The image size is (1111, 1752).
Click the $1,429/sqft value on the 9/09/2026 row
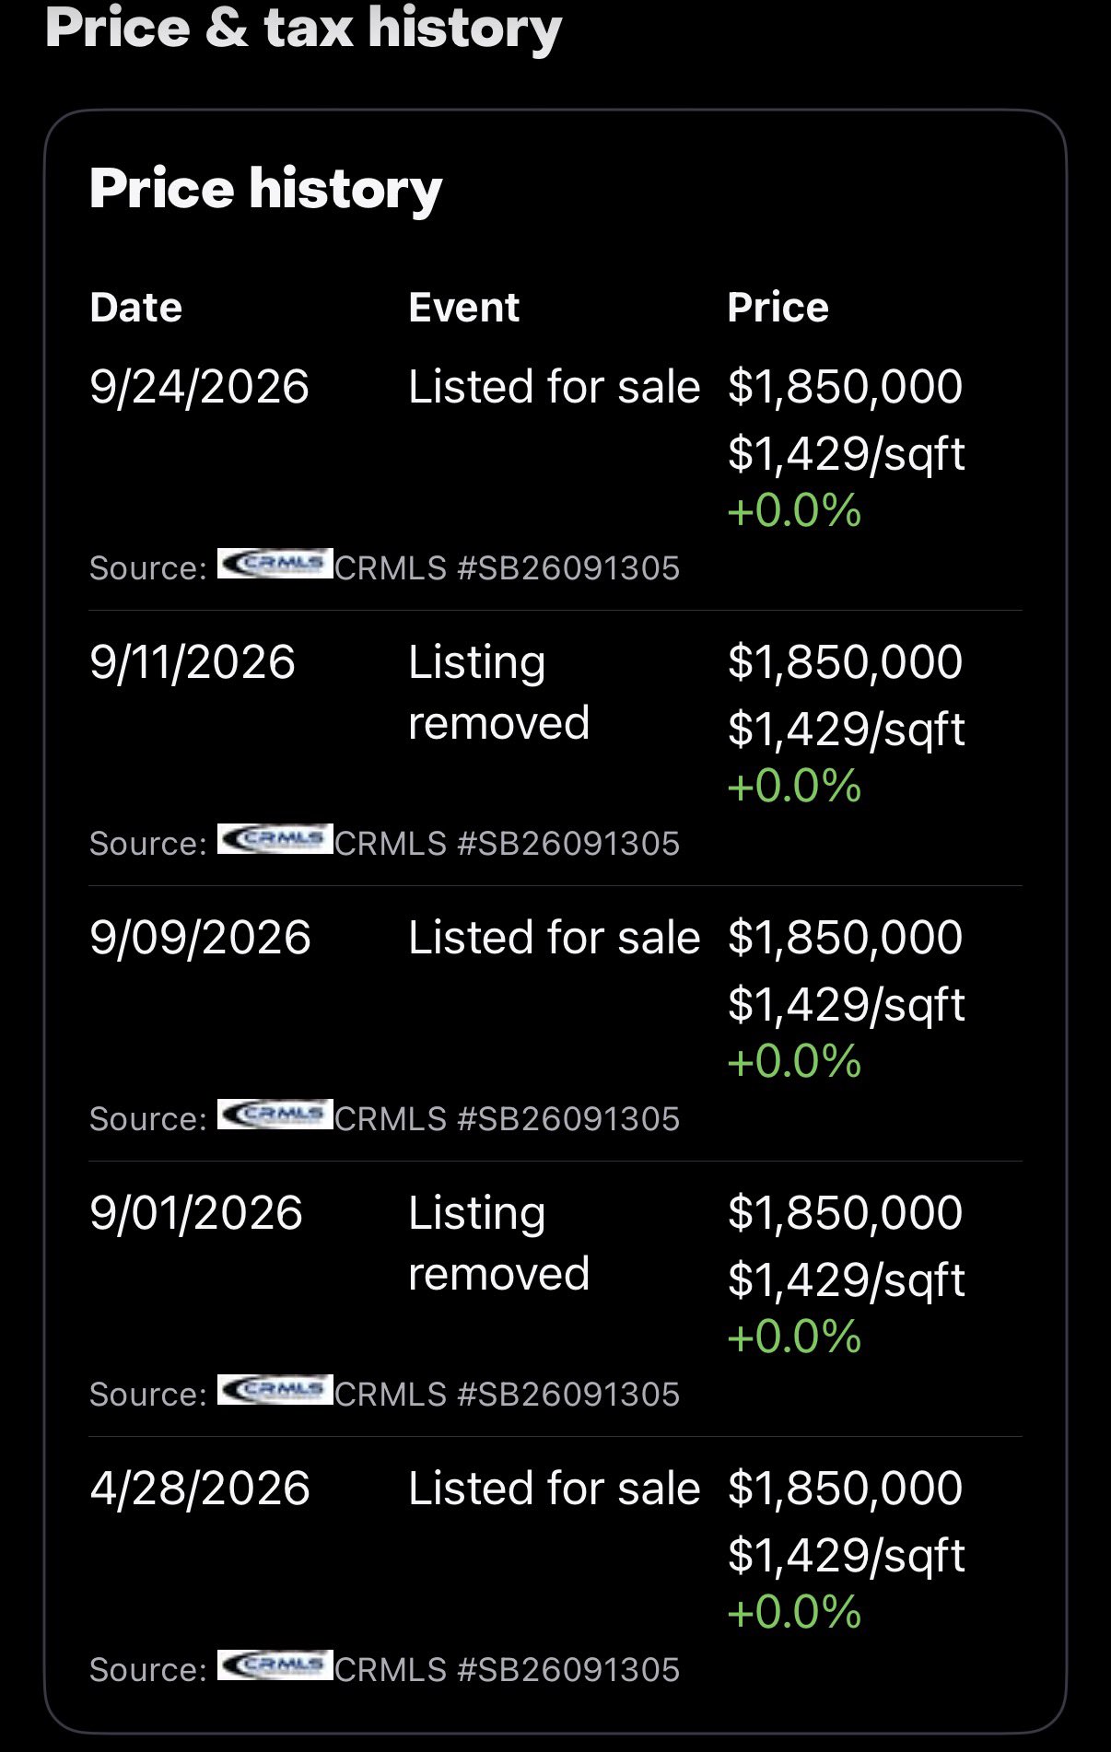pos(847,1005)
